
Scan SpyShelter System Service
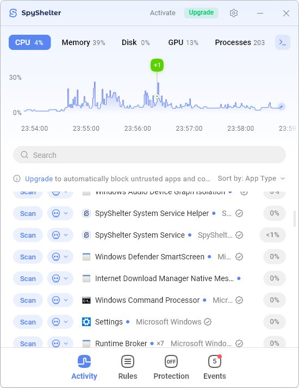pyautogui.click(x=28, y=235)
